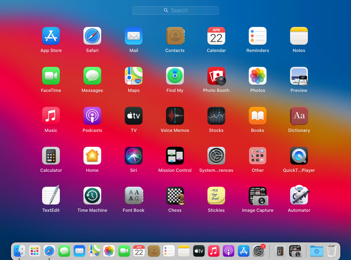351x260 pixels.
Task: Open FaceTime from the Dock
Action: point(124,251)
